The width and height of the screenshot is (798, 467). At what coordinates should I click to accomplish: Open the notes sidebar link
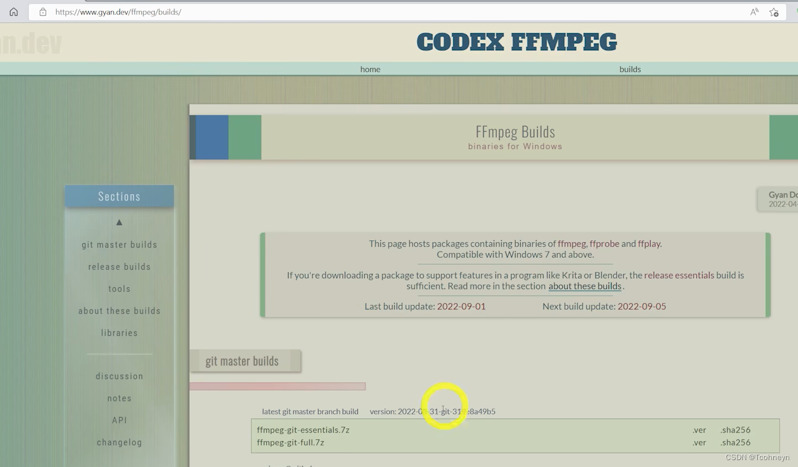click(120, 398)
